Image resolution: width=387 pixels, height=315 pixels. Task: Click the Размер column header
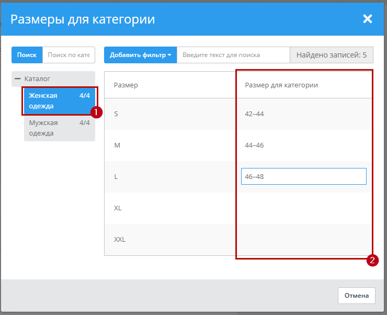click(126, 85)
